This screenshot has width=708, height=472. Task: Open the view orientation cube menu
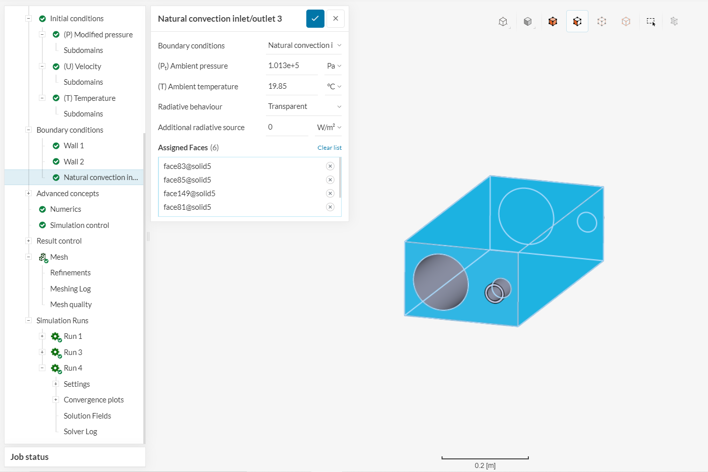(x=503, y=22)
